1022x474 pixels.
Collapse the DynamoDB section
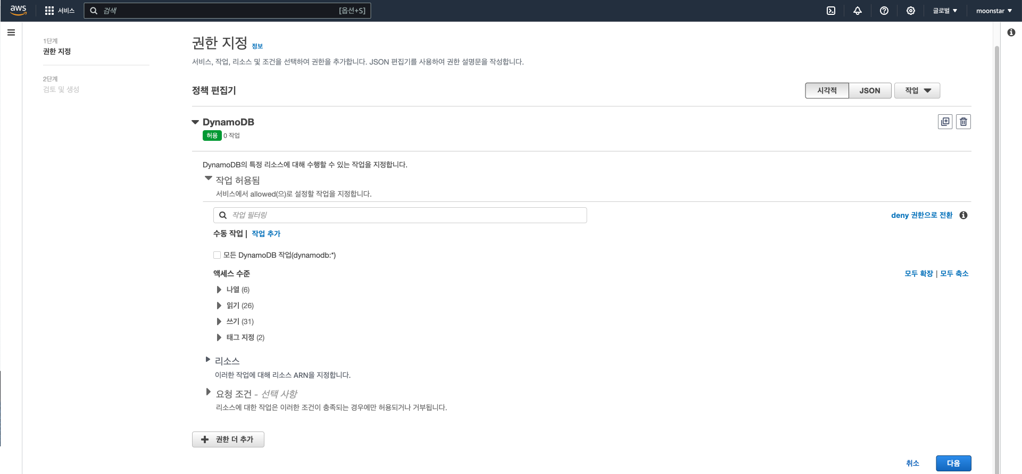coord(195,122)
